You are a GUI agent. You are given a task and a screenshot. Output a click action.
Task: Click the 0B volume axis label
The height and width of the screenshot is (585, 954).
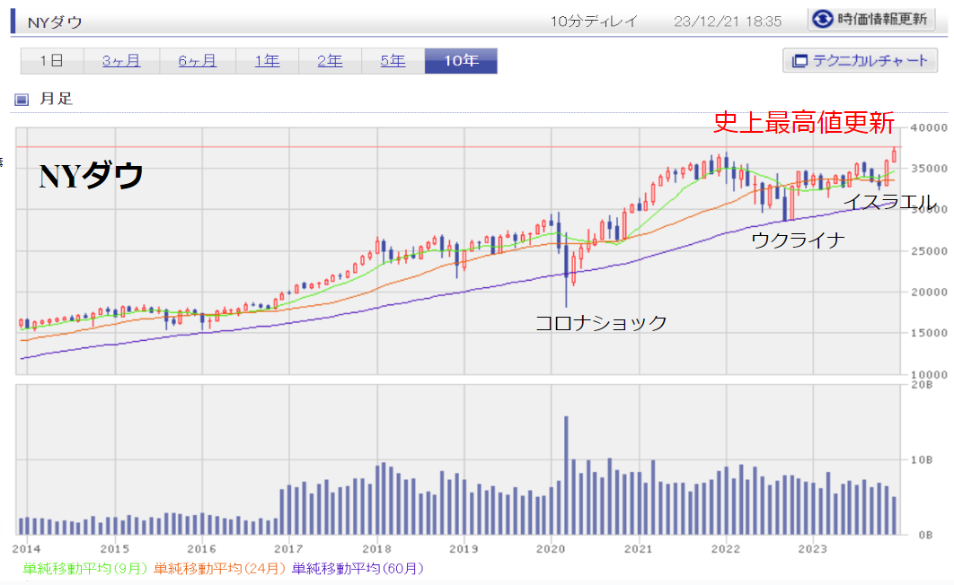click(924, 535)
